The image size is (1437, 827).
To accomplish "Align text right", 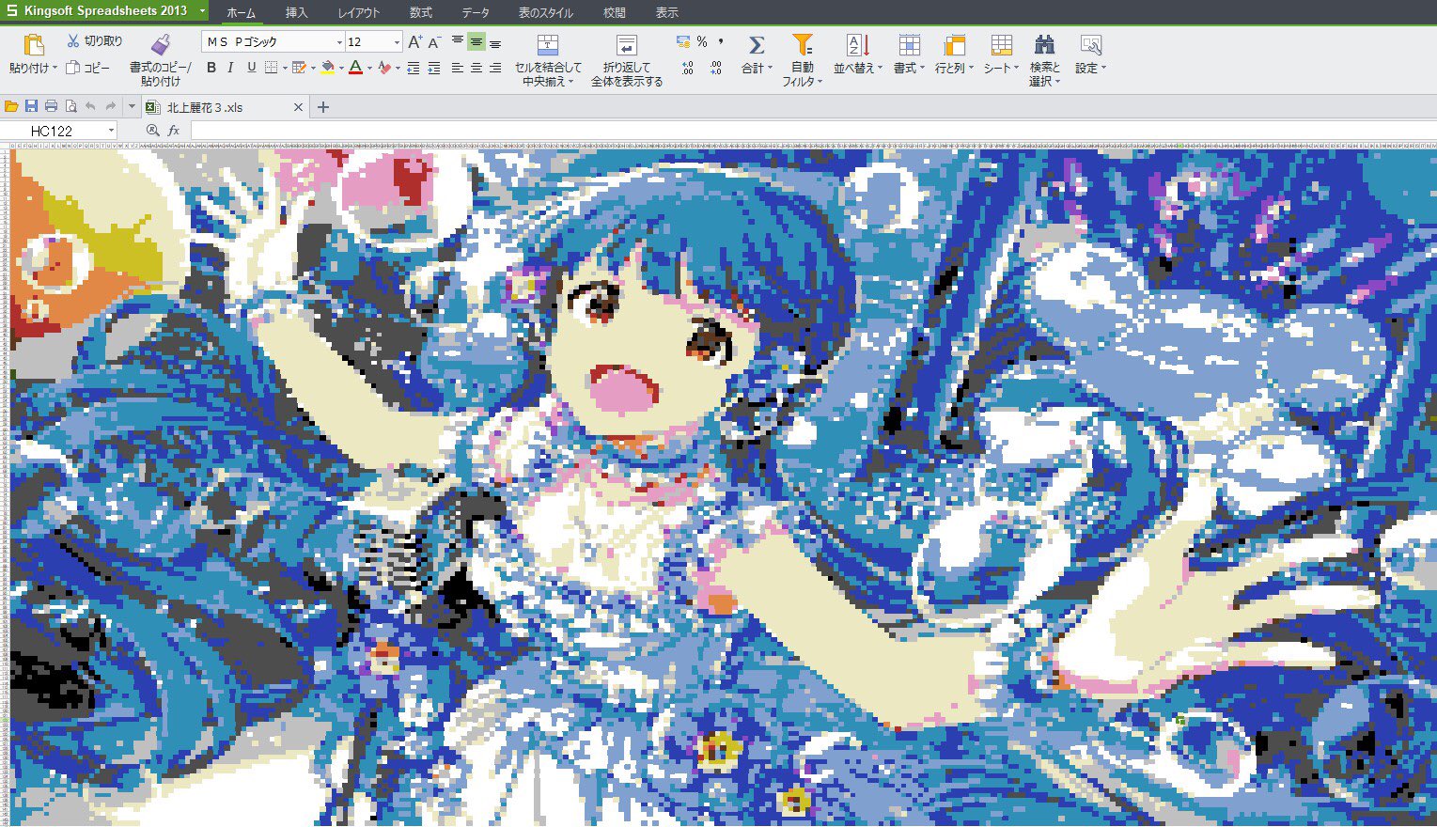I will click(495, 68).
